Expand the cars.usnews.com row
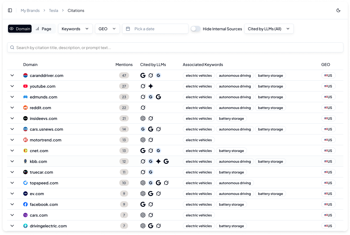350x235 pixels. 12,129
